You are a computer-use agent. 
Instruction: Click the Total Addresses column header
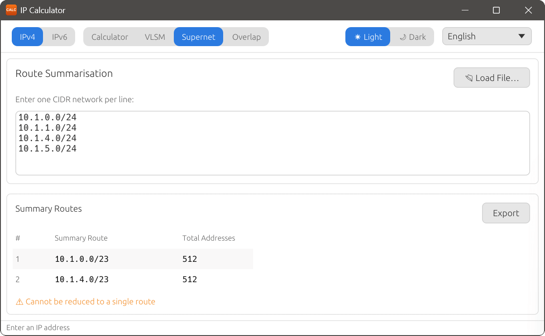pyautogui.click(x=209, y=238)
